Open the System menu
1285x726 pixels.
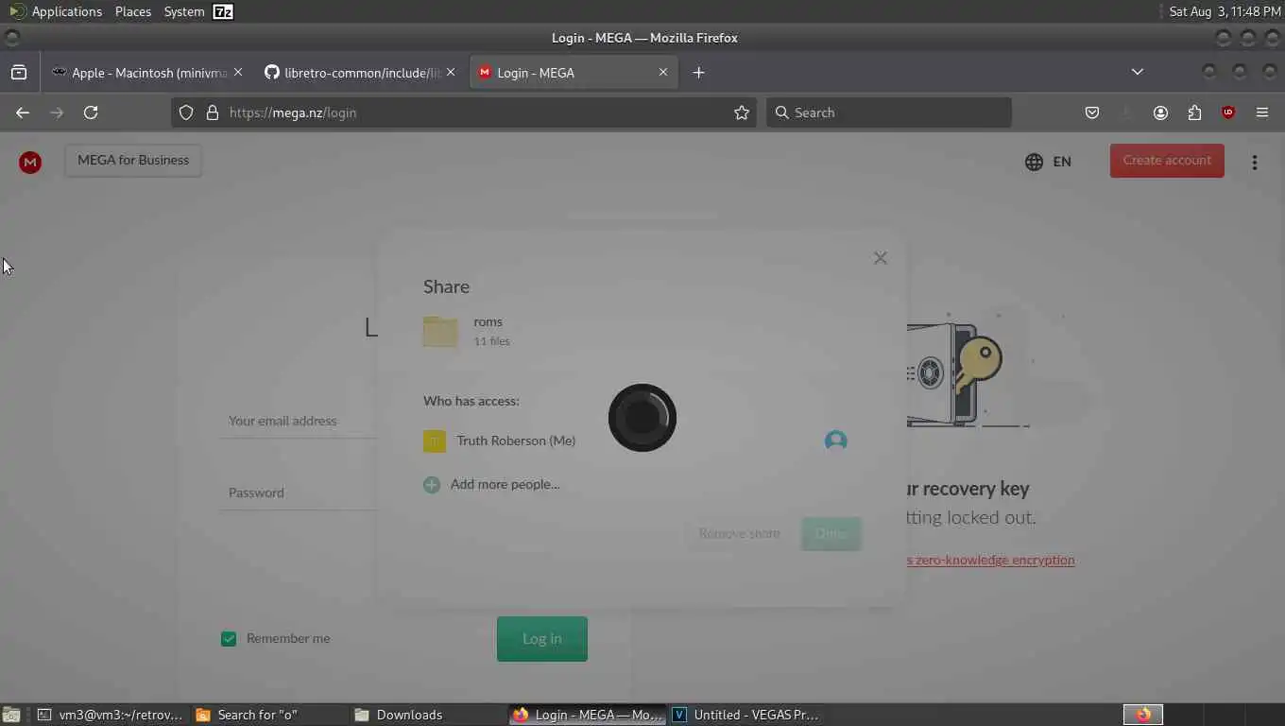(x=184, y=11)
